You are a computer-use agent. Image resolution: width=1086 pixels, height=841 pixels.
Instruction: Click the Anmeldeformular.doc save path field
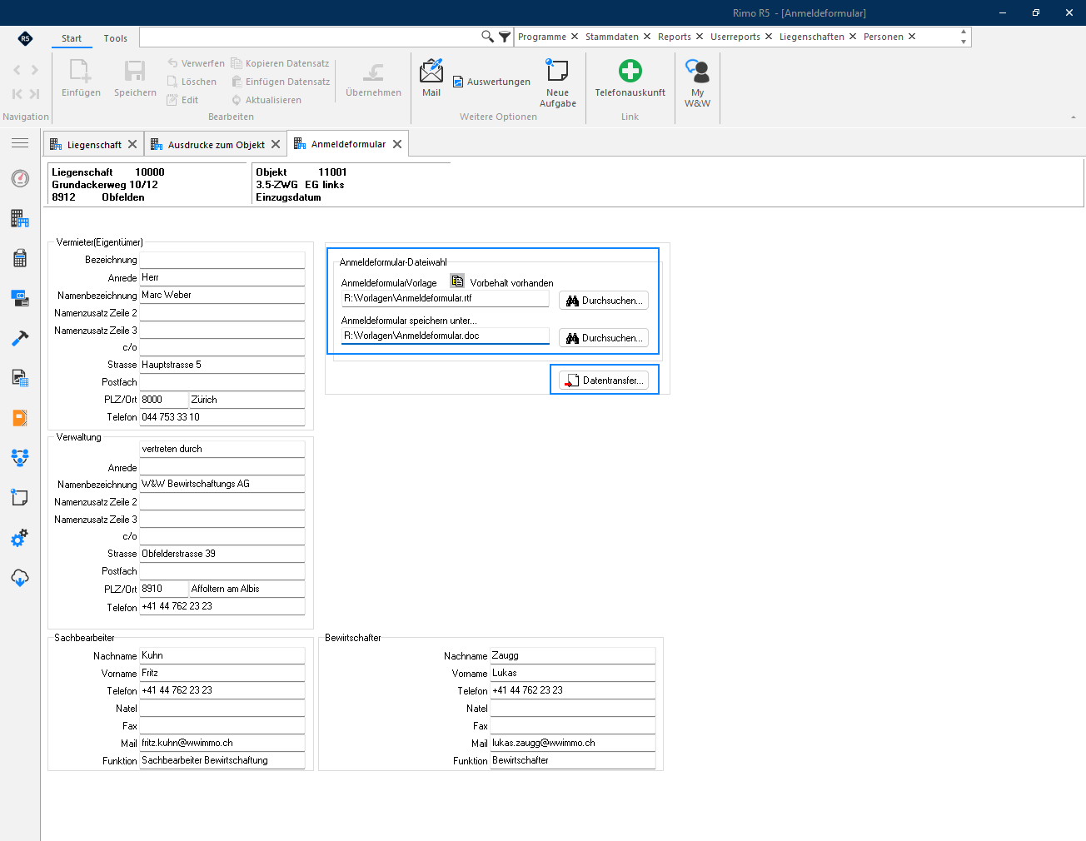(446, 336)
